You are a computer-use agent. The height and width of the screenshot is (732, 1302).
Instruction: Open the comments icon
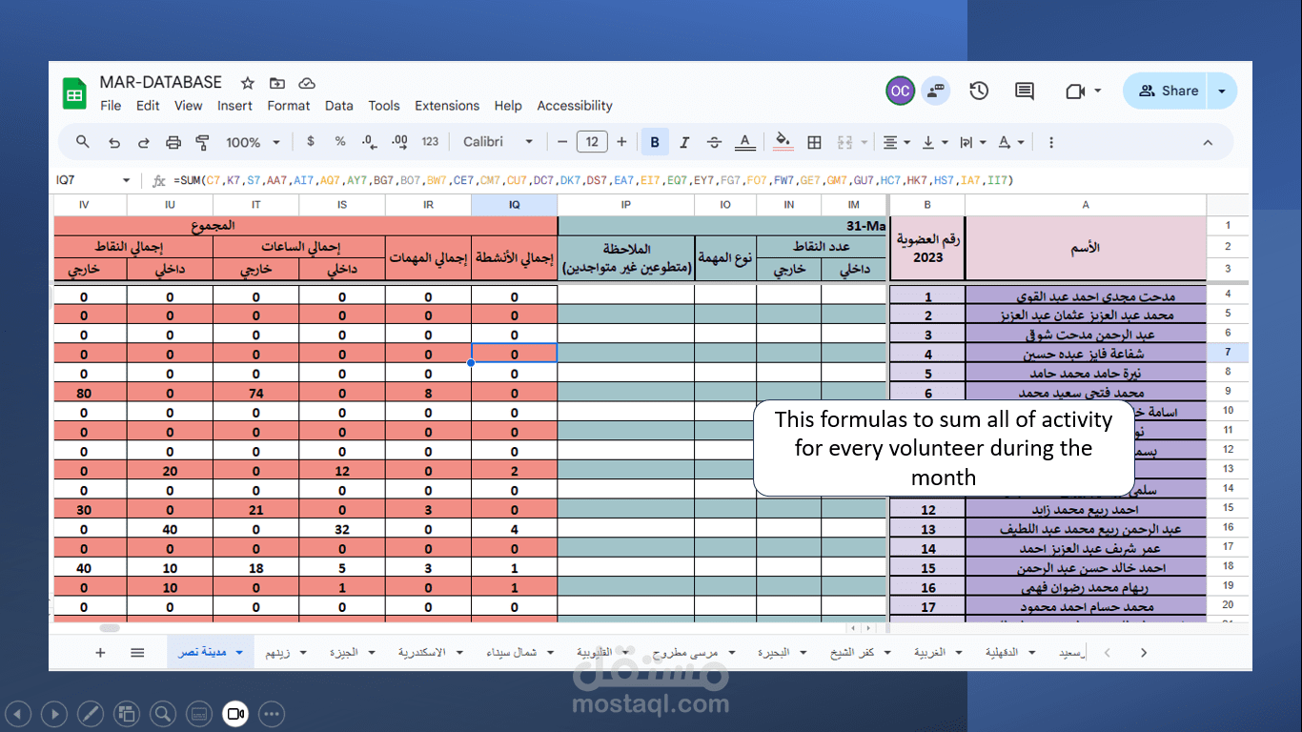1025,91
